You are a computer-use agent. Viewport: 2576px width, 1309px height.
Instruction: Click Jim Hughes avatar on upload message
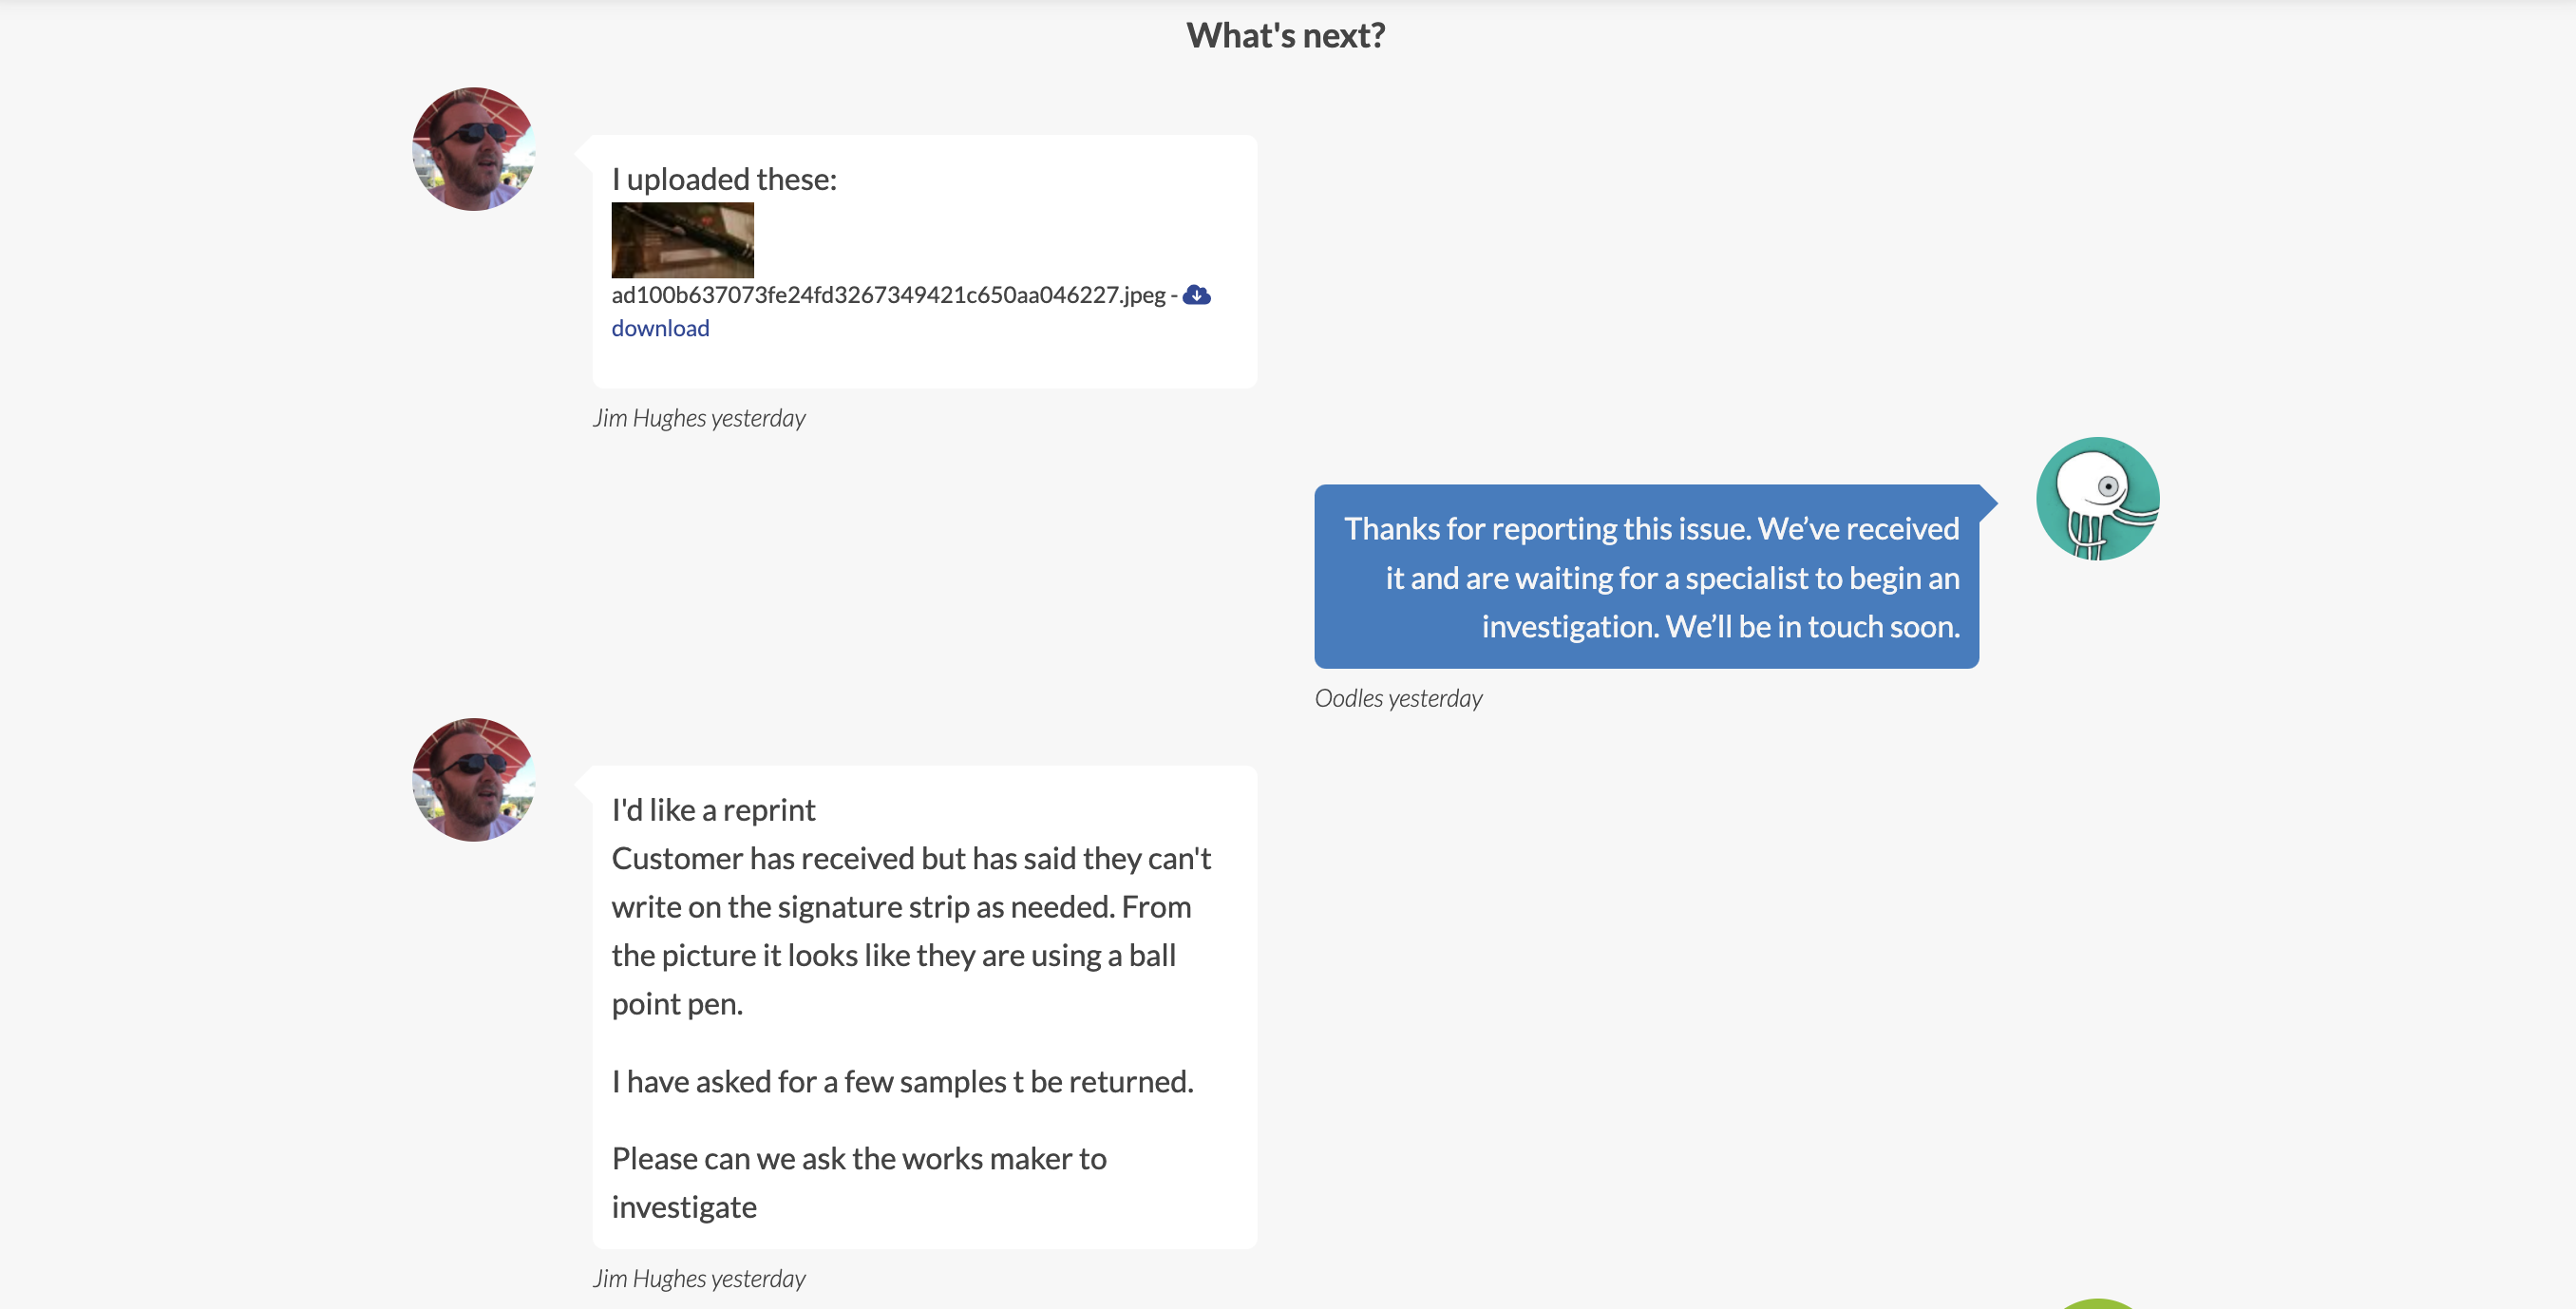[474, 149]
